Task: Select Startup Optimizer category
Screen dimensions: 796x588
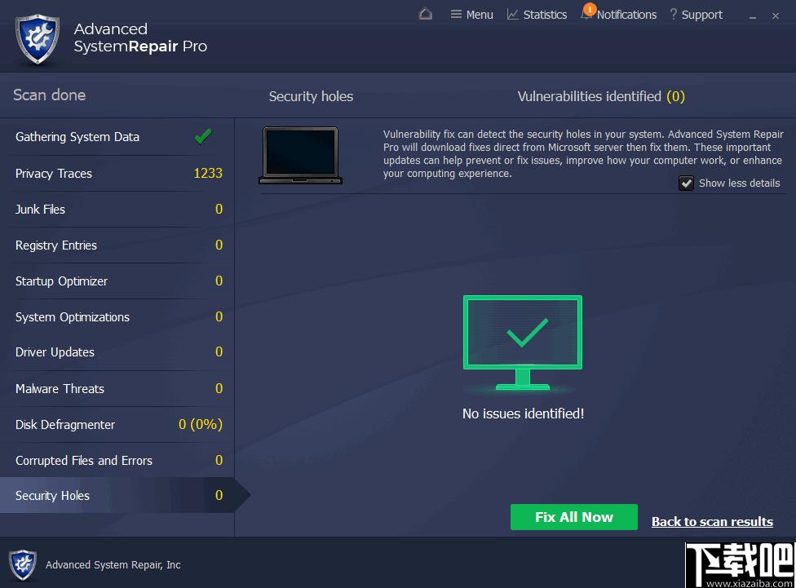Action: pyautogui.click(x=117, y=281)
